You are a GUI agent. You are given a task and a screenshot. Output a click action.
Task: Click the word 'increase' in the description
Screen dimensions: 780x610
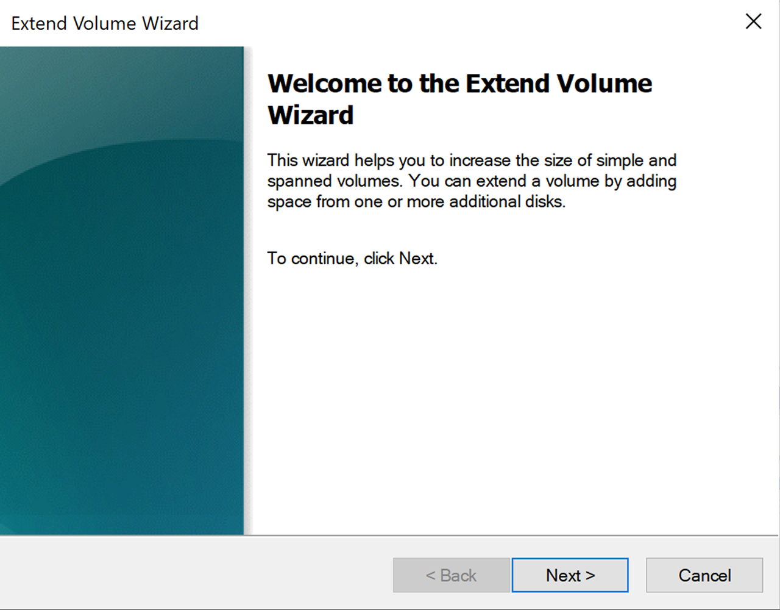(x=480, y=160)
